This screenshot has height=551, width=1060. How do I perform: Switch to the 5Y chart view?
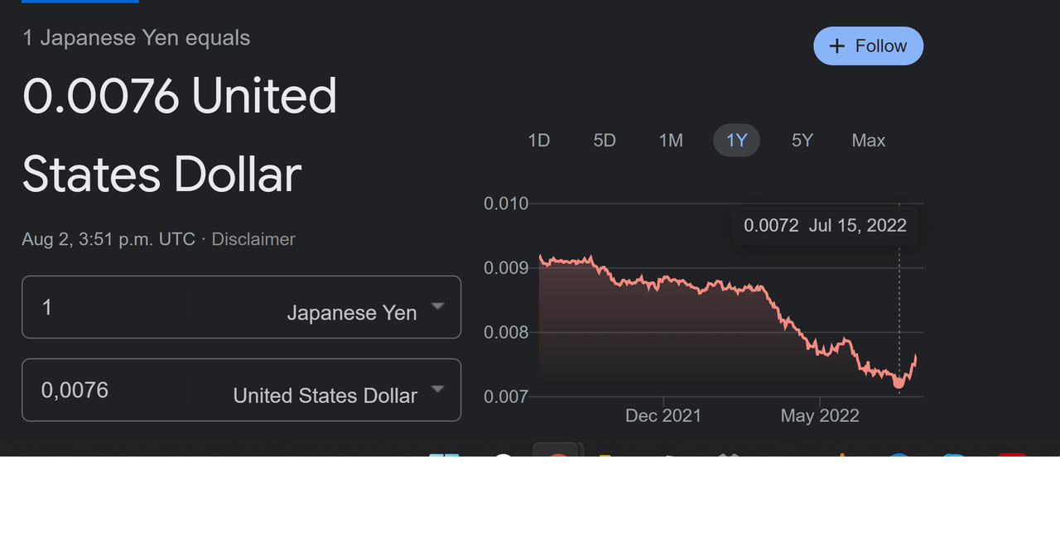pyautogui.click(x=802, y=141)
